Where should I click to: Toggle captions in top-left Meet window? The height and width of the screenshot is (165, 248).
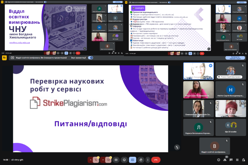tap(58, 53)
